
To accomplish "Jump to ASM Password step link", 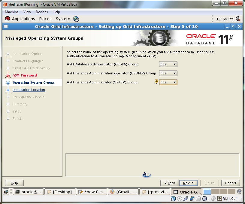I will (25, 75).
